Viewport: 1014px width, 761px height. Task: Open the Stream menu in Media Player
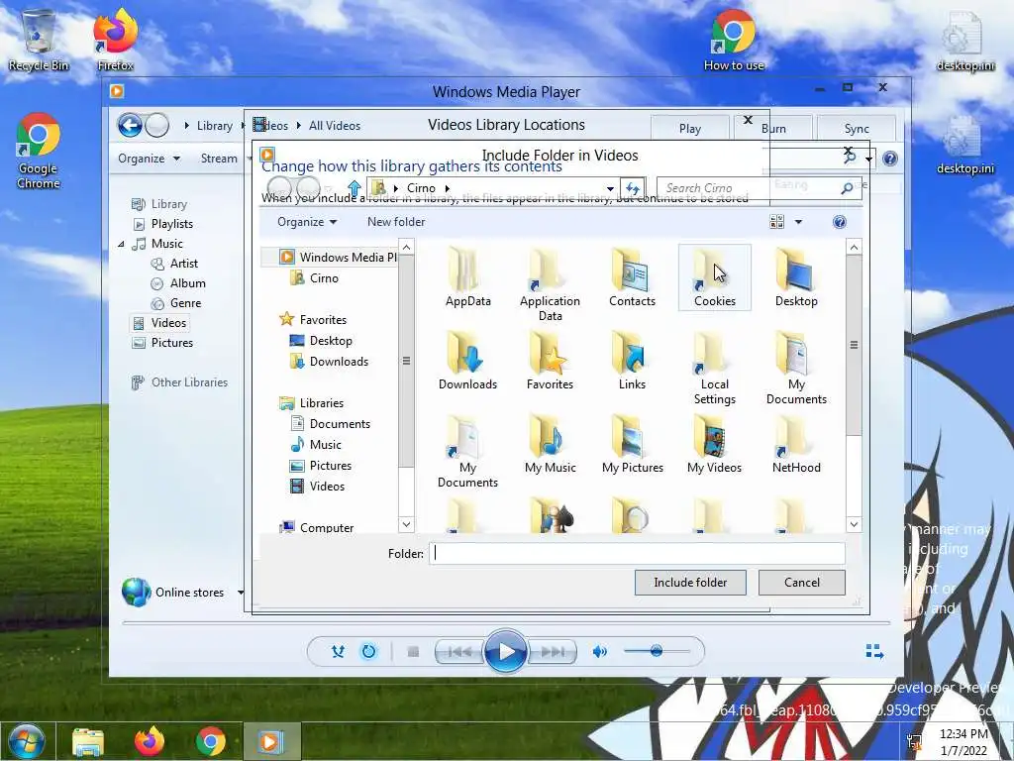(219, 159)
